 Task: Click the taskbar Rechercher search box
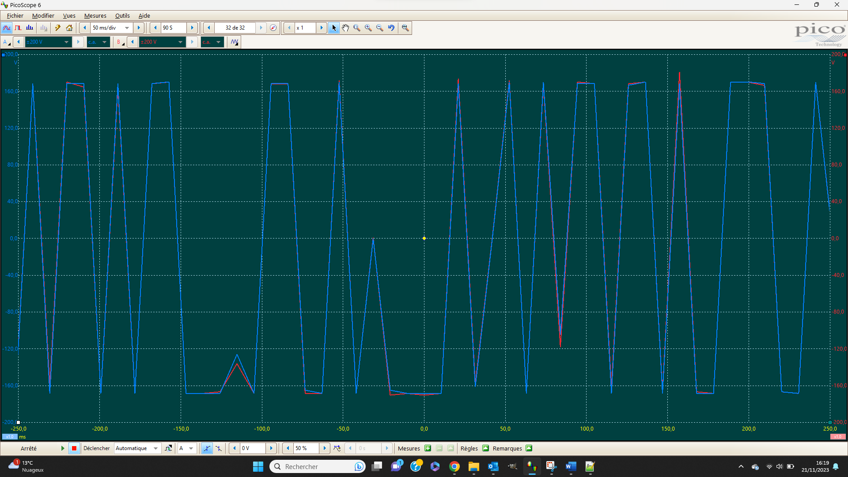point(318,466)
